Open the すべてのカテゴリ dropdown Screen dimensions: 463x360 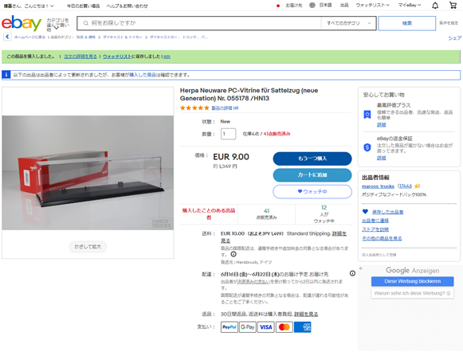(348, 23)
